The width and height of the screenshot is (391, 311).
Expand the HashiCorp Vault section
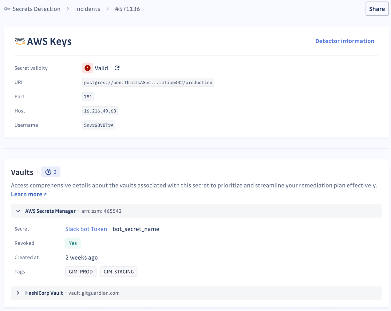point(18,293)
